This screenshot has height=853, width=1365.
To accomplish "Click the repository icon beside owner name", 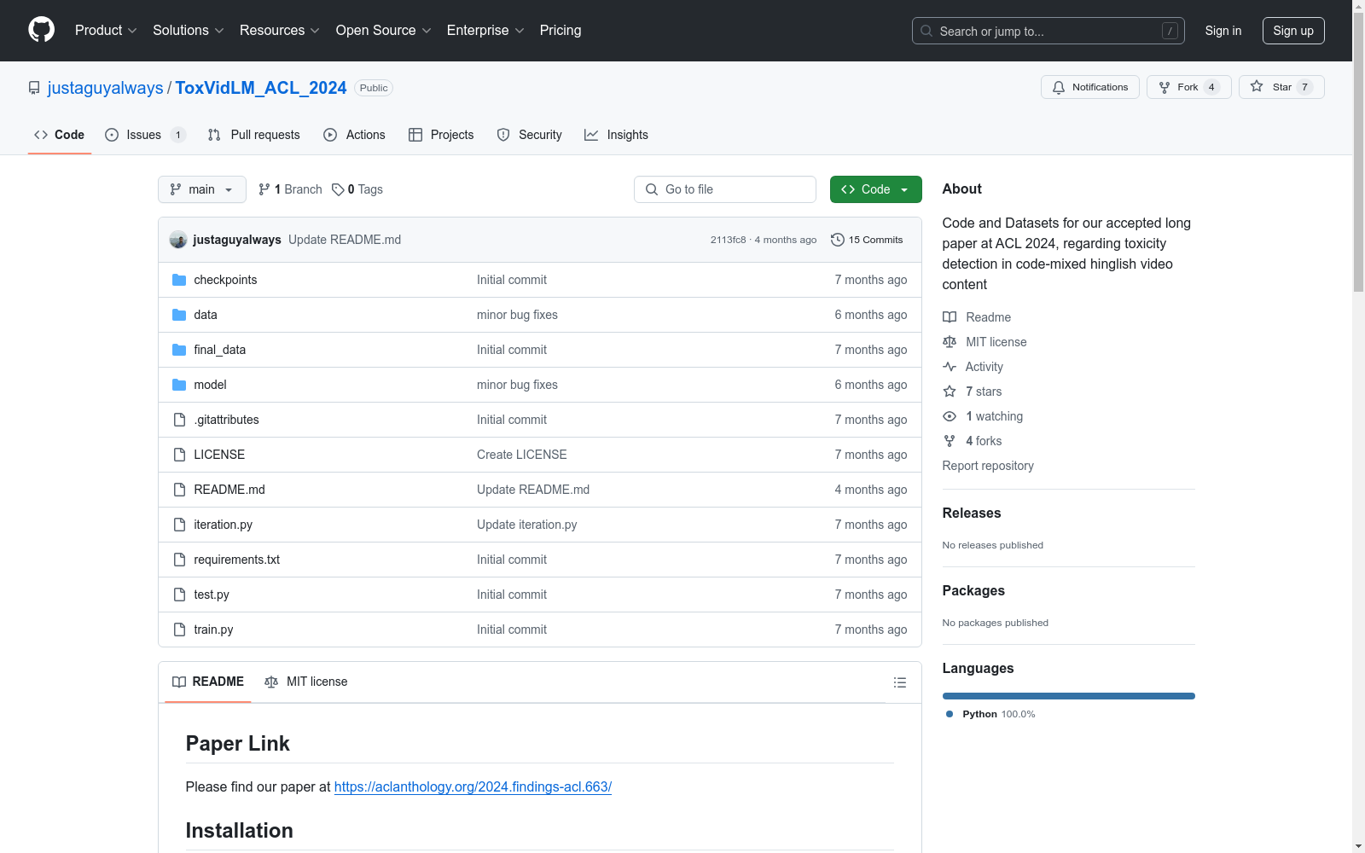I will tap(34, 88).
